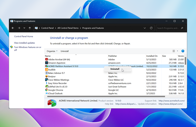196x127 pixels.
Task: Sort by the Name column header
Action: 76,56
